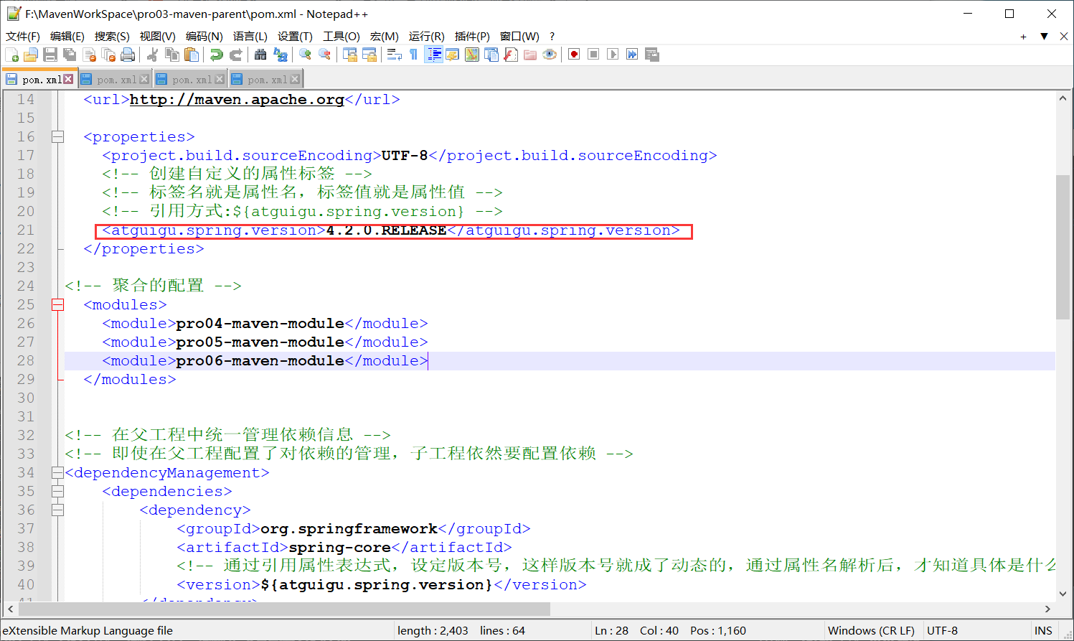Click the horizontal scrollbar left arrow
Screen dimensions: 1074x641
(x=10, y=609)
